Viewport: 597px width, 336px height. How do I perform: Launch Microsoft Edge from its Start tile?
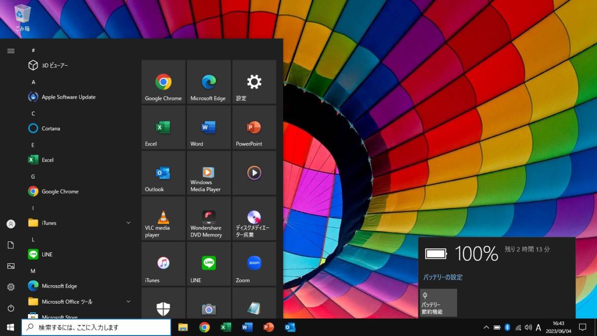pyautogui.click(x=209, y=82)
